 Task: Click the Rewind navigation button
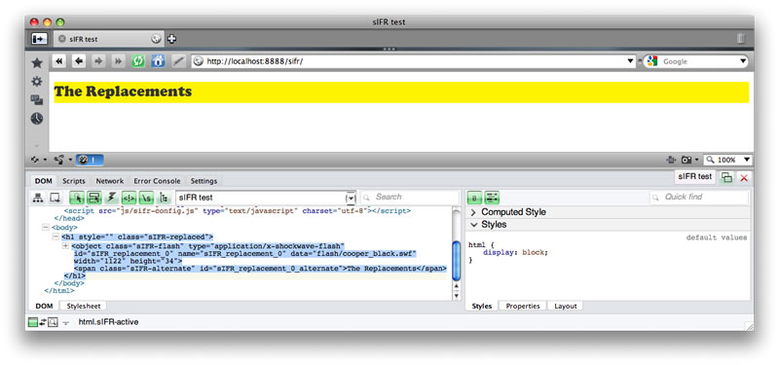click(x=58, y=61)
